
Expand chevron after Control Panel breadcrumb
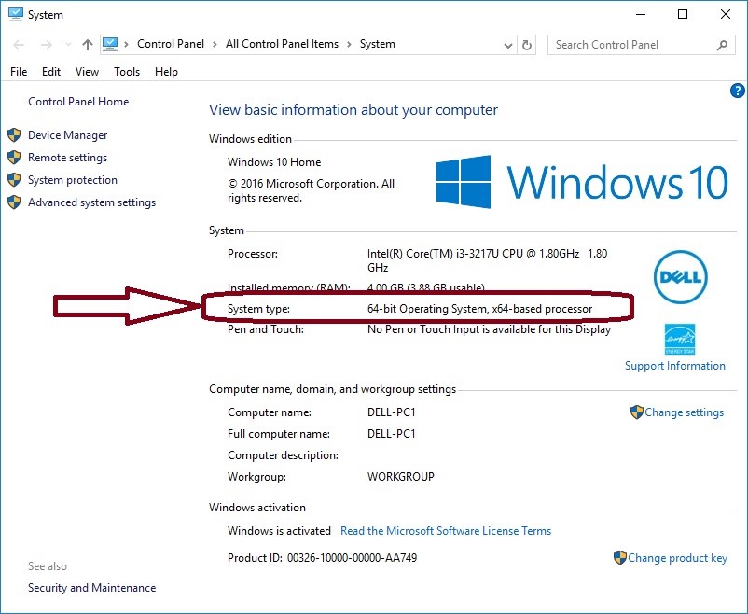coord(215,45)
